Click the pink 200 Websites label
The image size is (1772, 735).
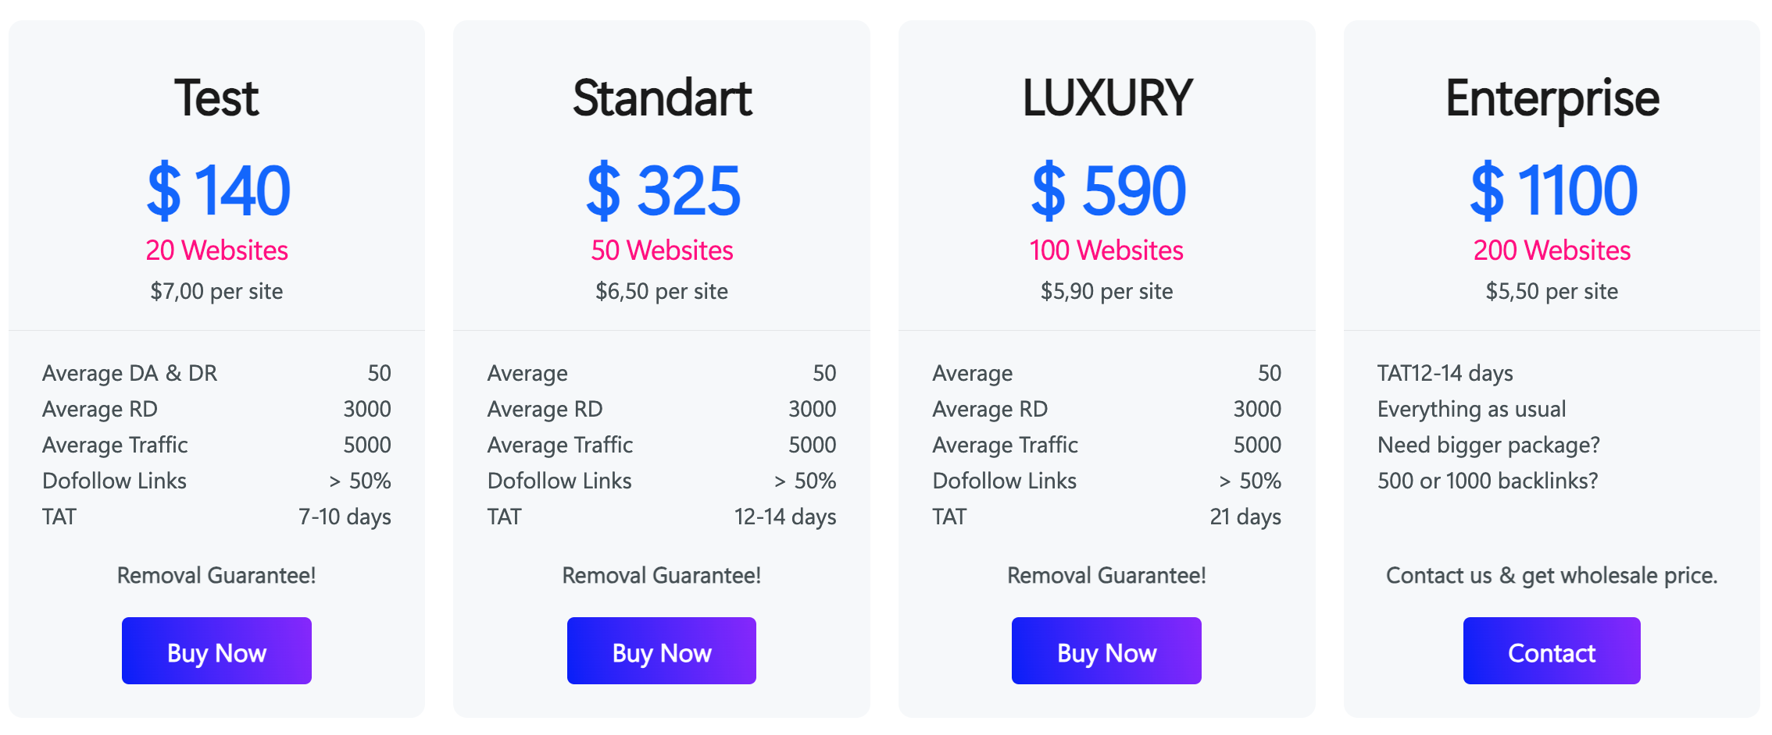(1552, 250)
